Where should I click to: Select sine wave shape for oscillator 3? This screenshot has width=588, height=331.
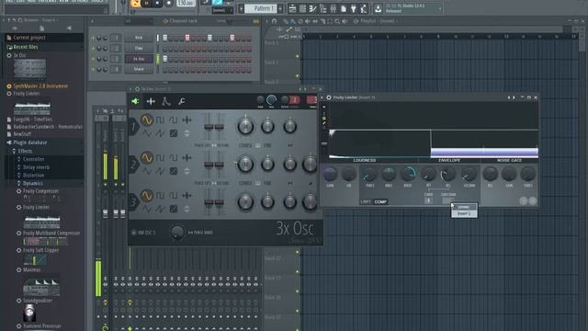147,196
